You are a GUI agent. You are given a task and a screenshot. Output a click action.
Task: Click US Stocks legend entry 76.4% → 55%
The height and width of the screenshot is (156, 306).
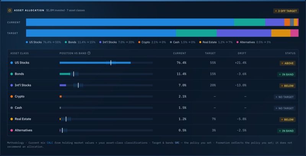[x=43, y=42]
